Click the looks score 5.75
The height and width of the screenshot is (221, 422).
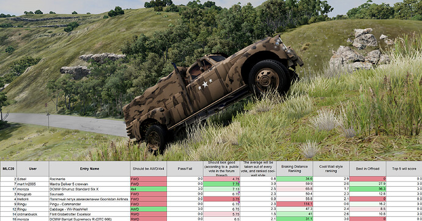click(221, 214)
